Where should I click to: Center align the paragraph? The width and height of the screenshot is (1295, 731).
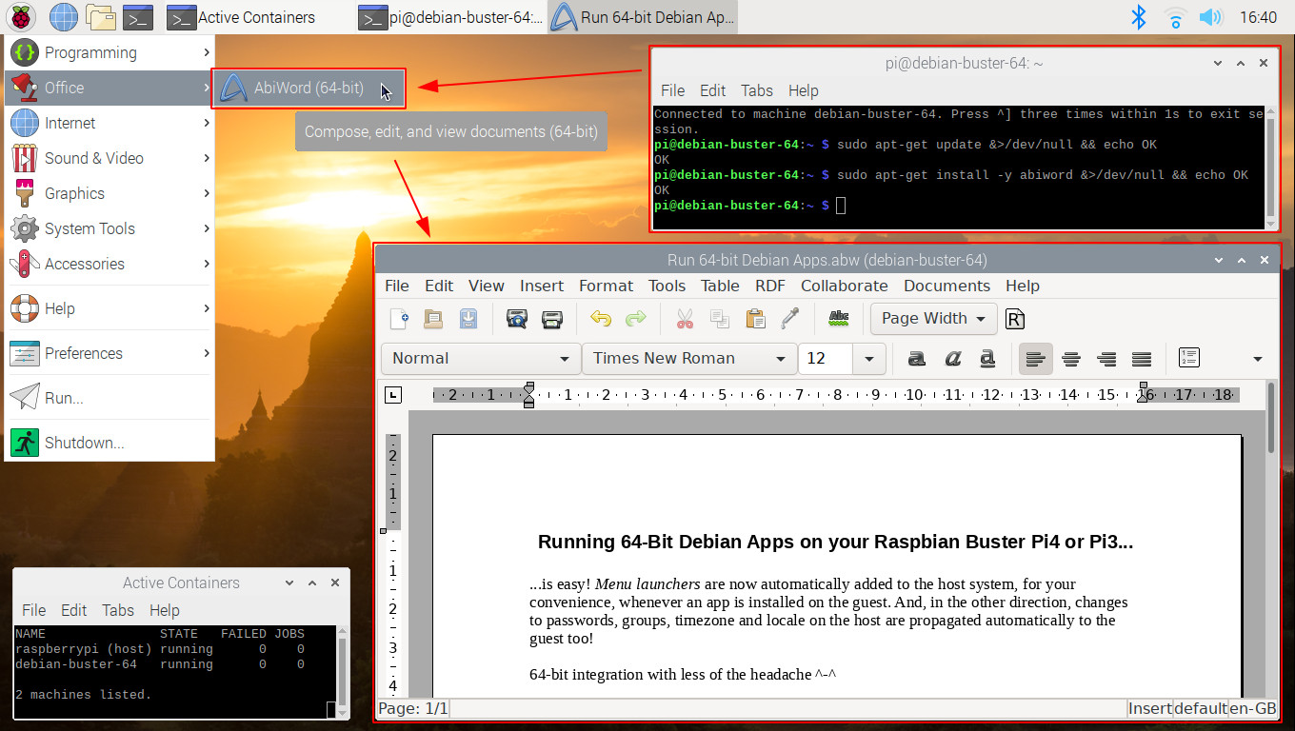tap(1071, 359)
